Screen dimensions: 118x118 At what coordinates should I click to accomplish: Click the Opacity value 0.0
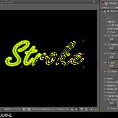click(111, 103)
